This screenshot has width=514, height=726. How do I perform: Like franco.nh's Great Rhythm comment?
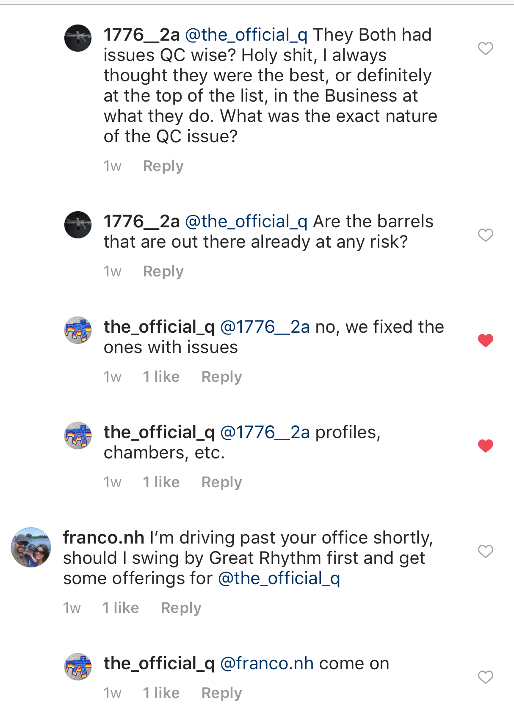tap(485, 551)
